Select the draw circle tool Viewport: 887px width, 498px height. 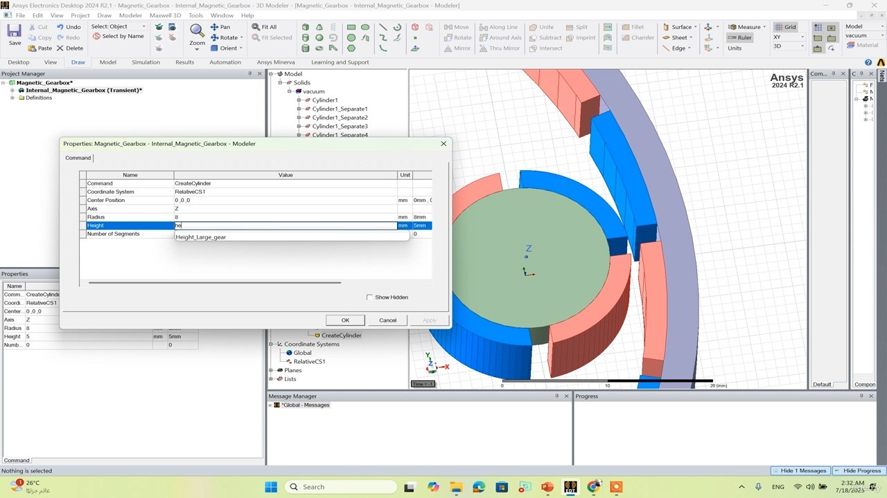351,38
